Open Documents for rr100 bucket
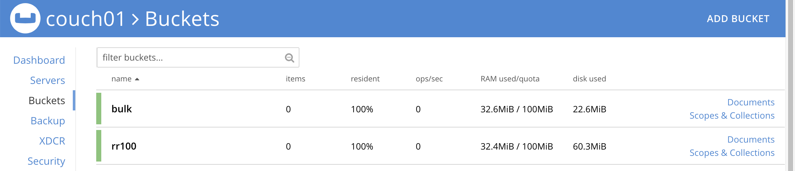Screen dimensions: 795x171 (x=751, y=139)
